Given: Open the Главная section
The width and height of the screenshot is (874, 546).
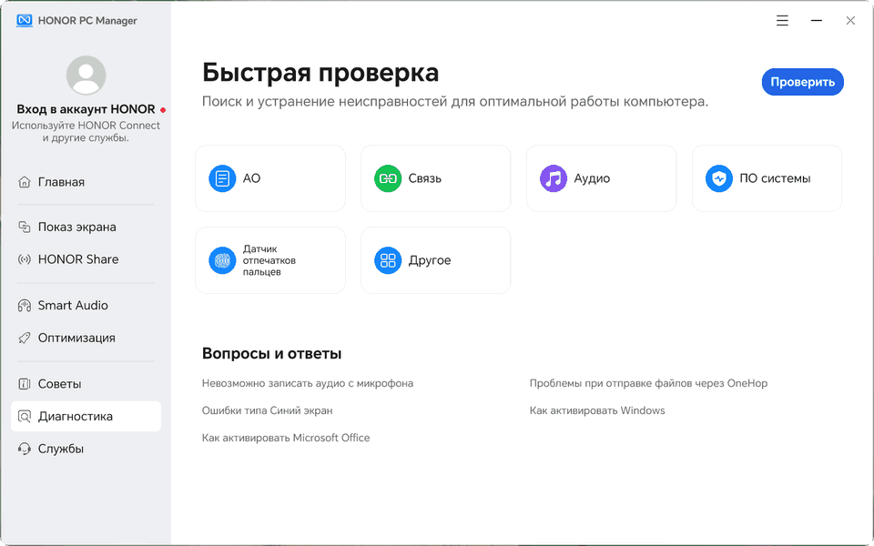Looking at the screenshot, I should point(86,182).
